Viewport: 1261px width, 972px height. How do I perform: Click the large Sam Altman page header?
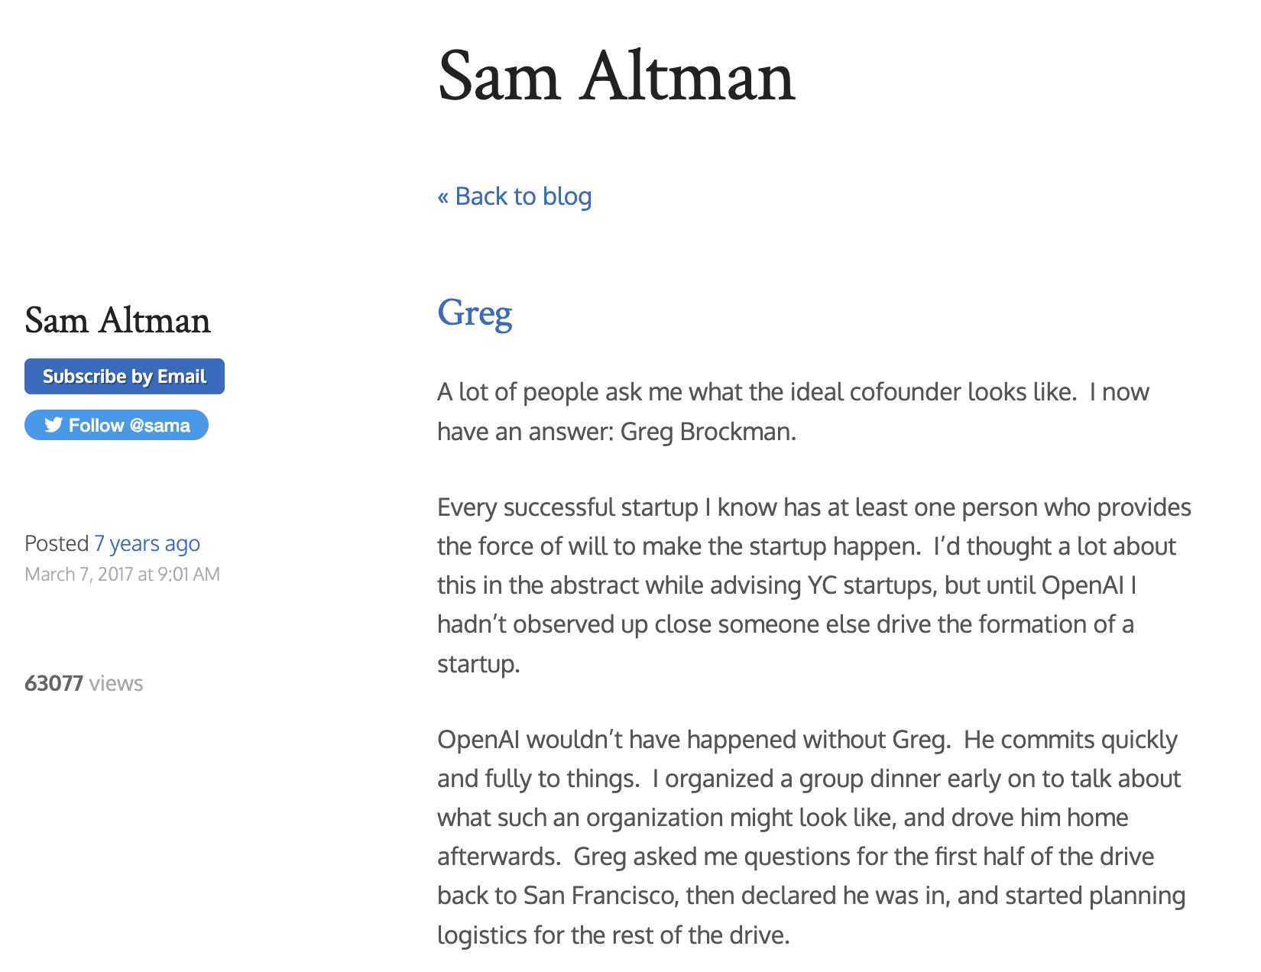[x=616, y=76]
